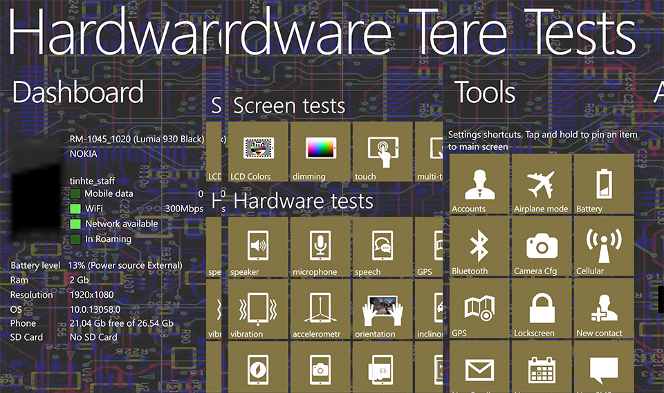Image resolution: width=664 pixels, height=393 pixels.
Task: Open the Camera Cfg shortcut
Action: click(x=542, y=246)
